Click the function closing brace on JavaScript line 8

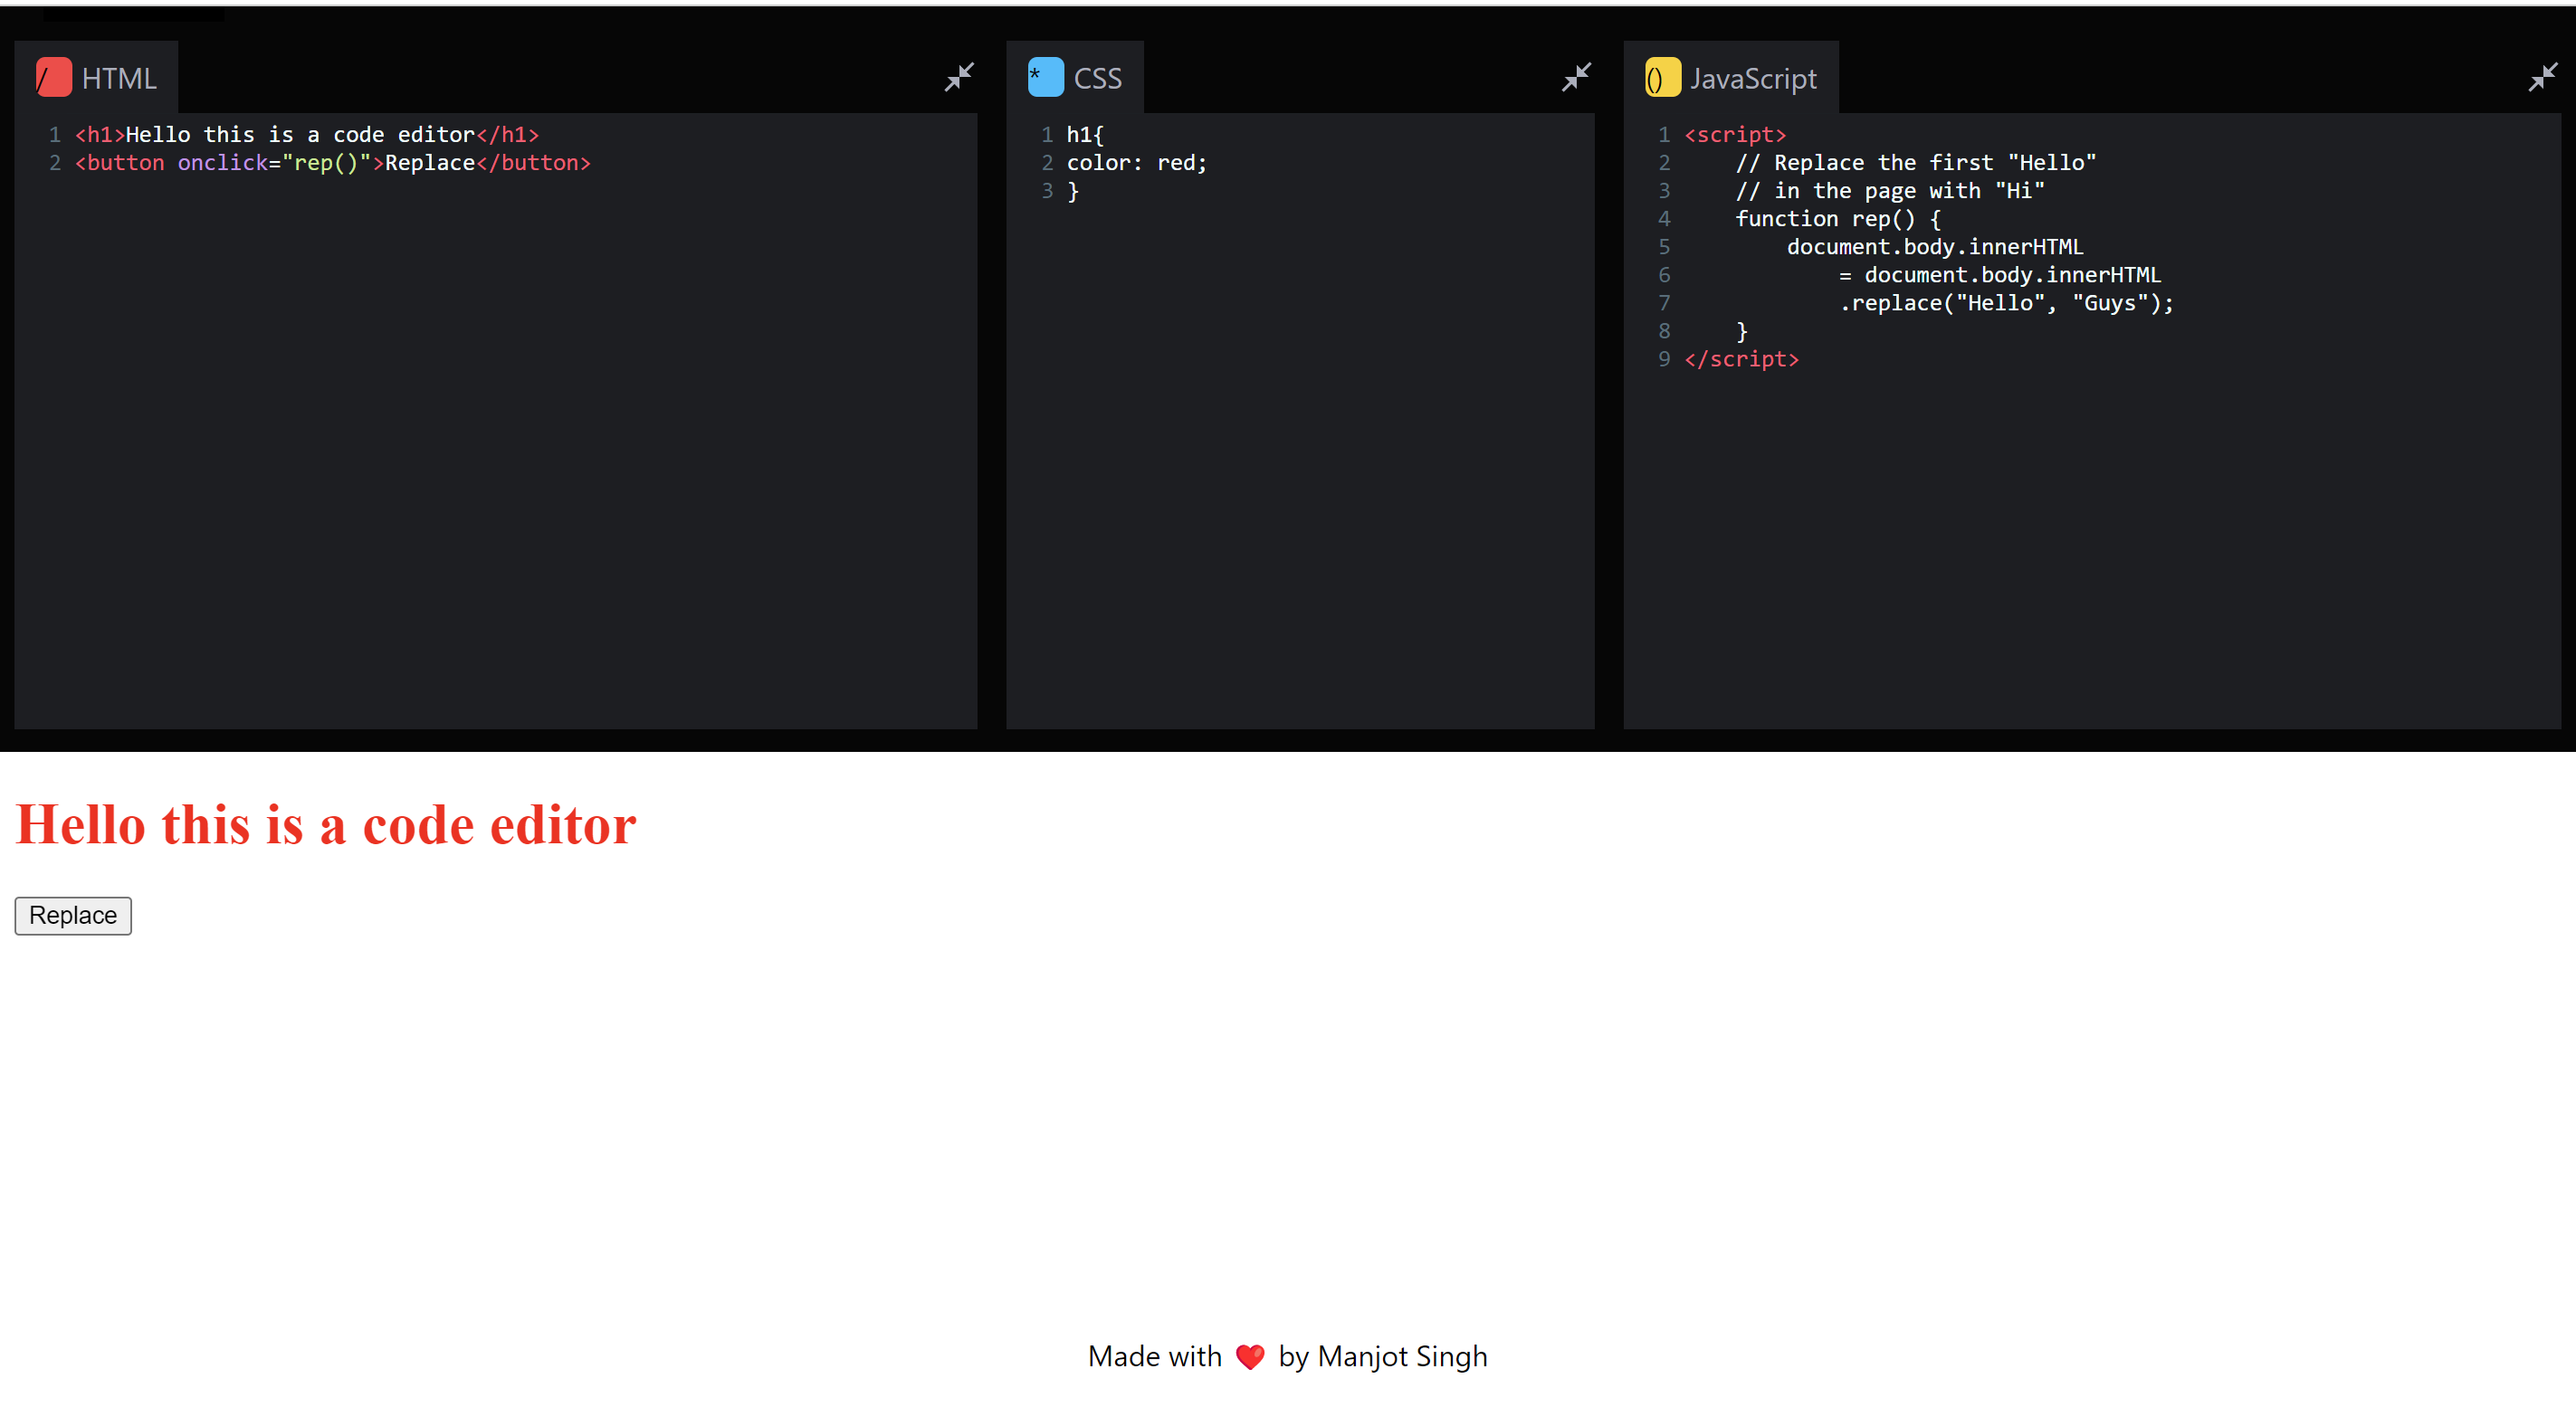click(1741, 330)
